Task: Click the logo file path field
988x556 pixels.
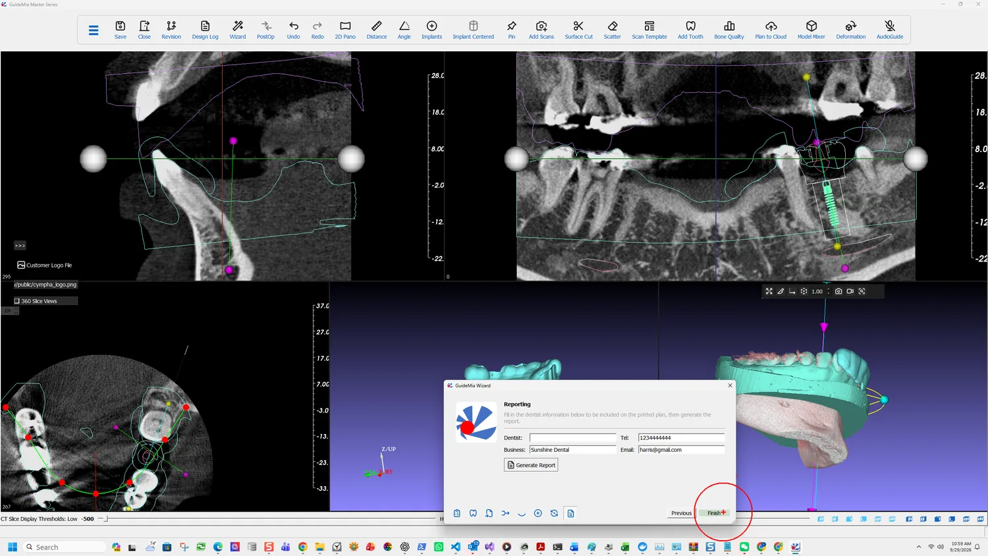Action: 45,285
